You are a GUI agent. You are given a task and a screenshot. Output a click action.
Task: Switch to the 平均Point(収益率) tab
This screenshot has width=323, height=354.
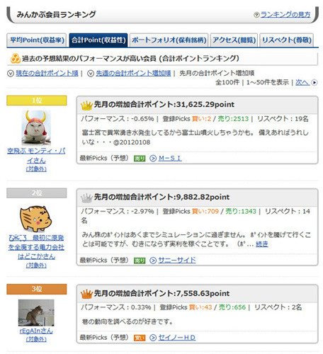[x=37, y=40]
